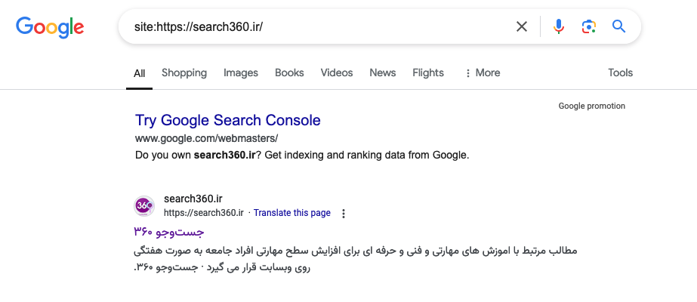Expand the More search filters menu
Image resolution: width=697 pixels, height=302 pixels.
click(482, 73)
